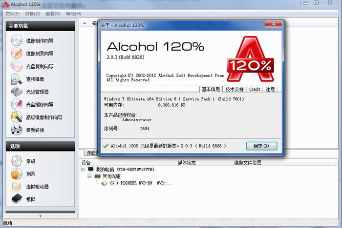
Task: Click the 8,386,616 KB memory value
Action: tap(171, 105)
